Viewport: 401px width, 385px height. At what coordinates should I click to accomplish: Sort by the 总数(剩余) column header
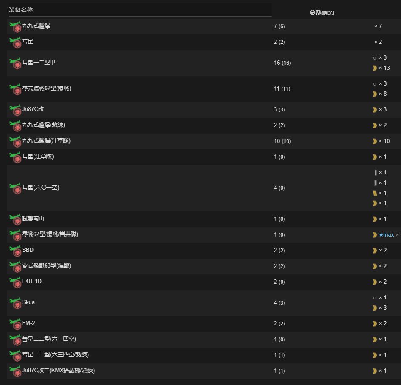pos(322,12)
